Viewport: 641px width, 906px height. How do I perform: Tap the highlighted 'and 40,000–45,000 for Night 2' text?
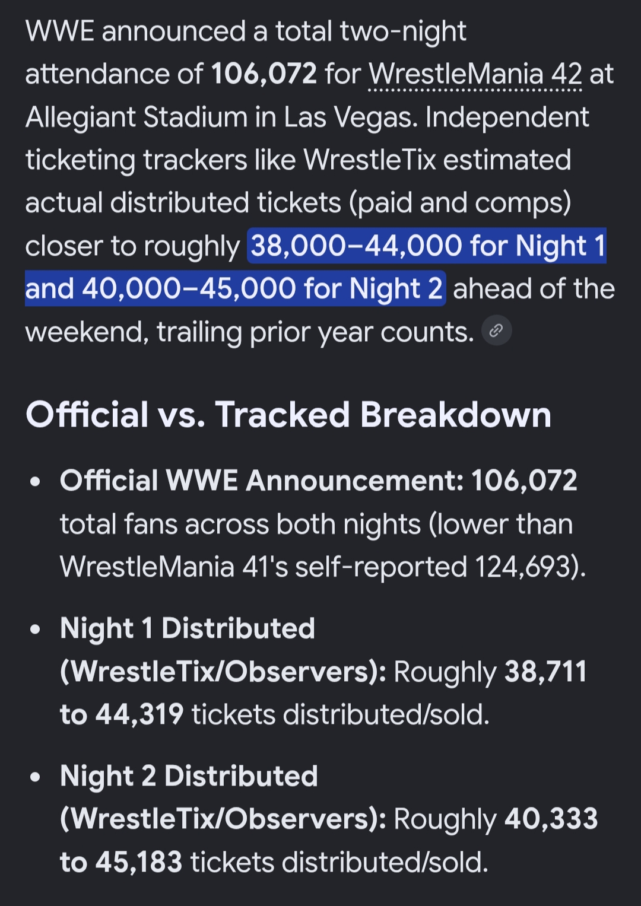point(235,288)
